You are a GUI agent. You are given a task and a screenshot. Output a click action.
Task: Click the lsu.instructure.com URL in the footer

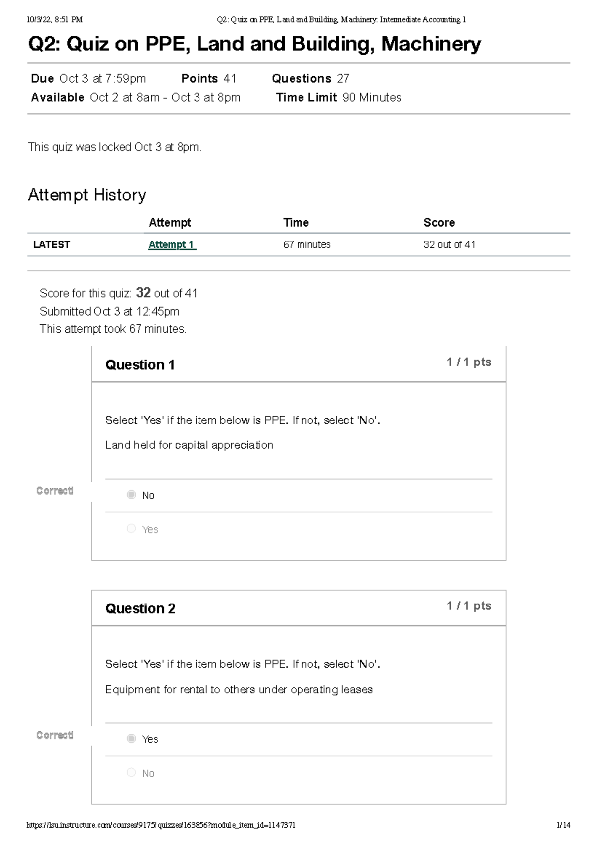(x=161, y=825)
